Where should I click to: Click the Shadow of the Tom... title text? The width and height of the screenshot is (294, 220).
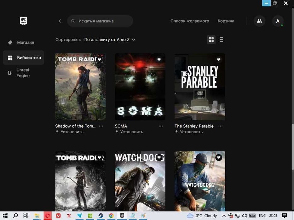pyautogui.click(x=76, y=126)
